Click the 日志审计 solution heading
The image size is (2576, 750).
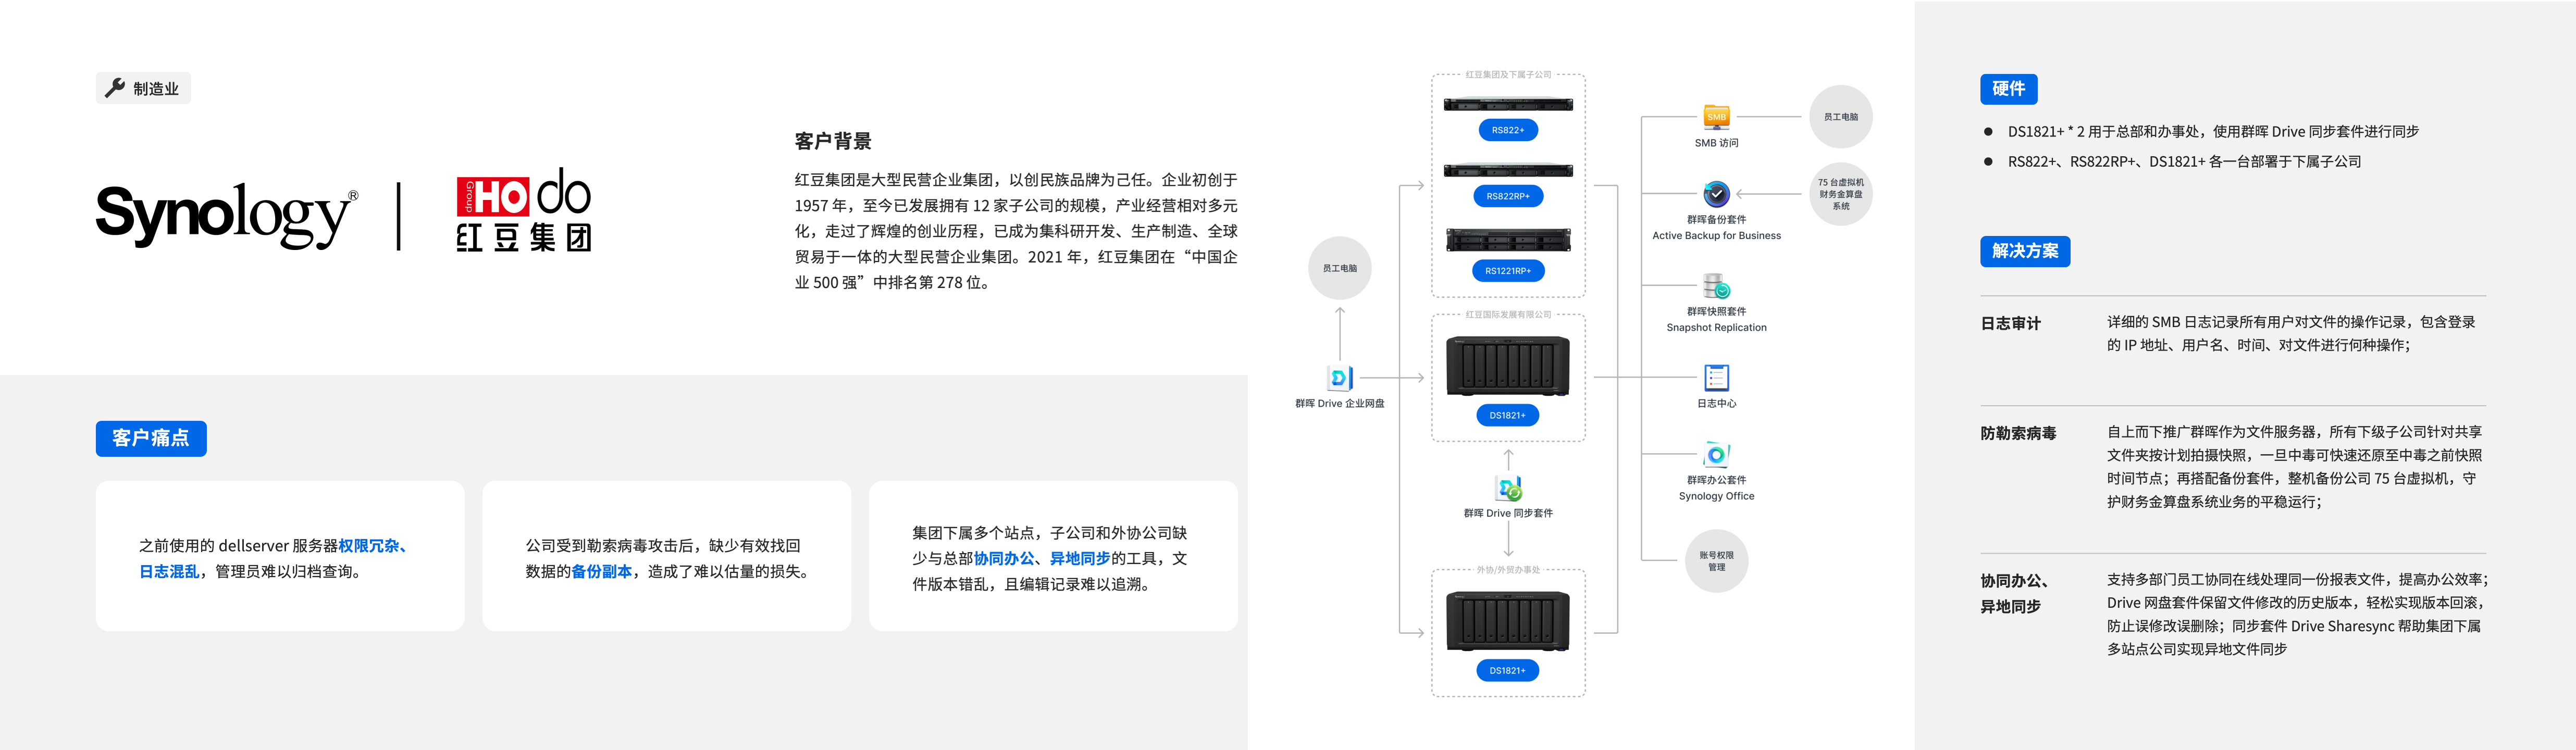coord(2010,323)
